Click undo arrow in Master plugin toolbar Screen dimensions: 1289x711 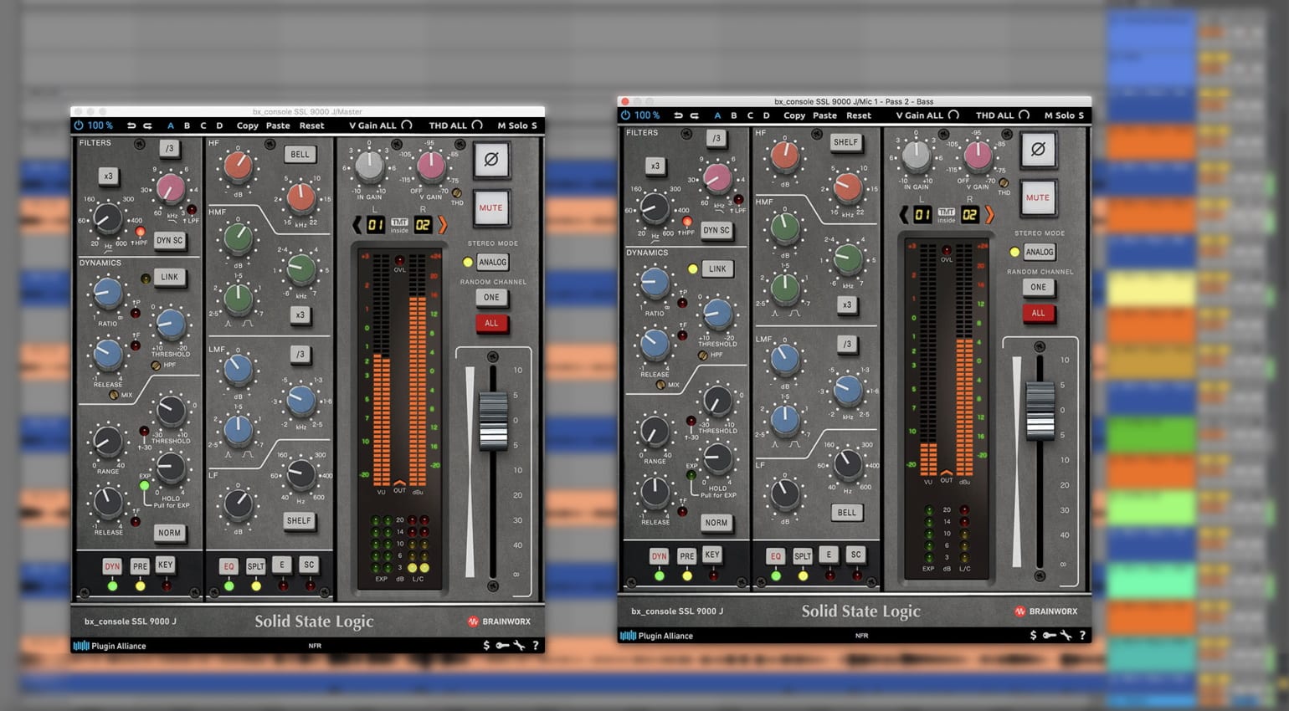131,125
